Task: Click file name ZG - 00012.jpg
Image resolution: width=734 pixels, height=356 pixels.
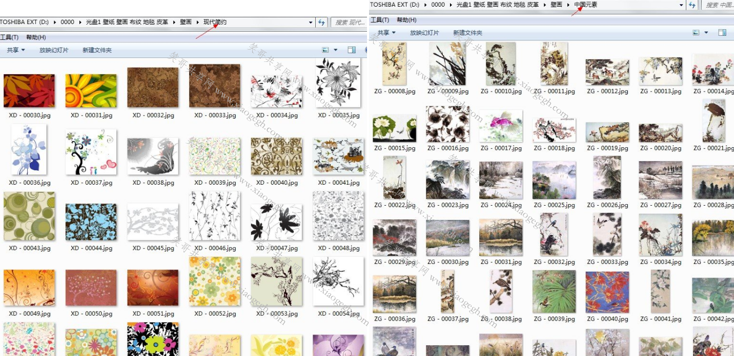Action: click(607, 92)
